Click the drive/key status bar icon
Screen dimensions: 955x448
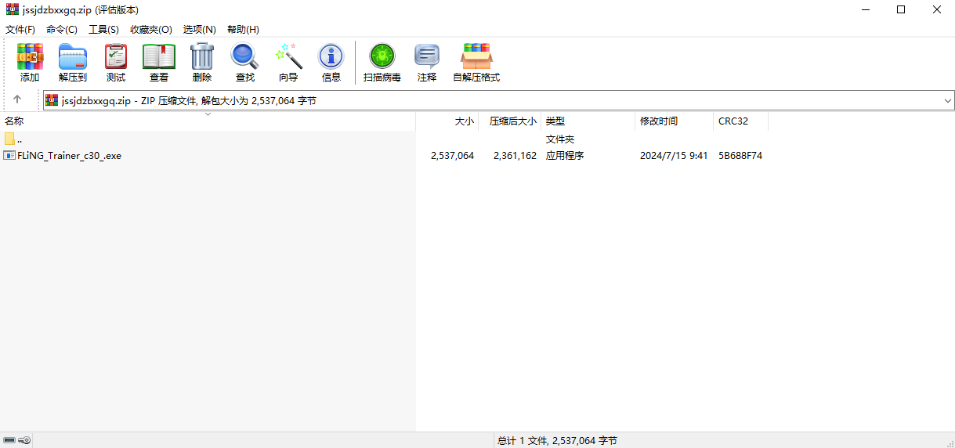coord(17,440)
